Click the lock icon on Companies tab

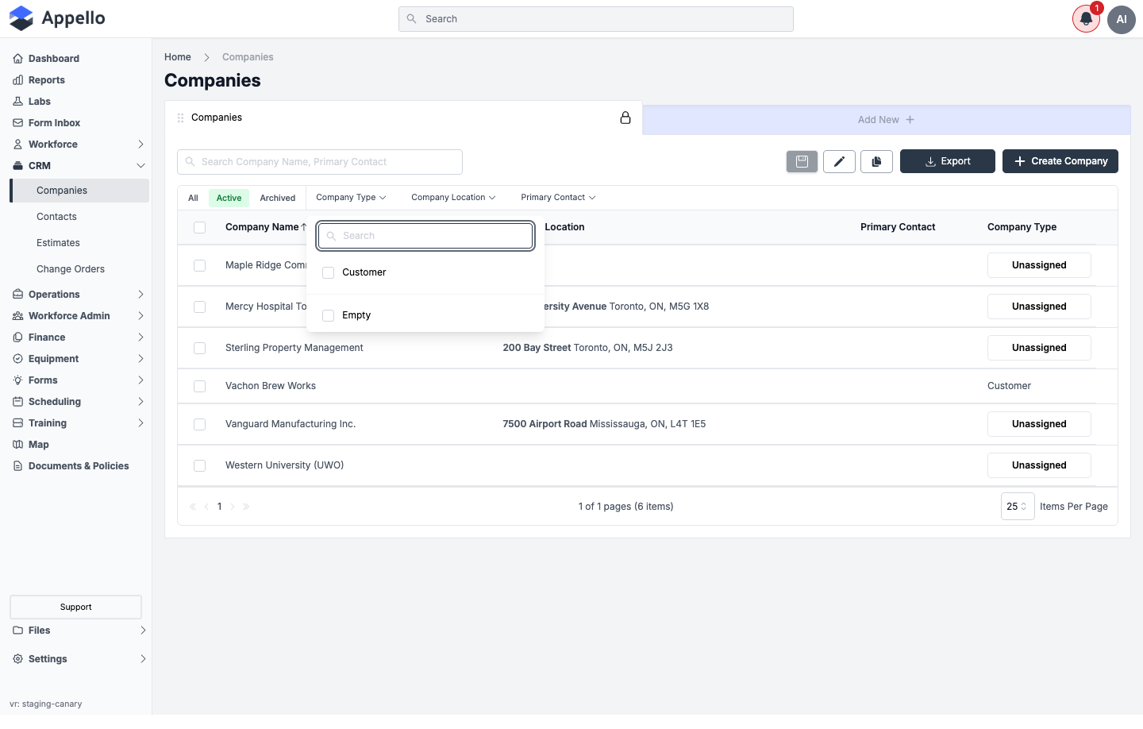click(625, 118)
